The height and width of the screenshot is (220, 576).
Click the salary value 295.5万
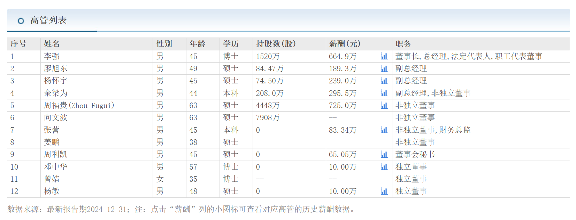click(x=343, y=93)
